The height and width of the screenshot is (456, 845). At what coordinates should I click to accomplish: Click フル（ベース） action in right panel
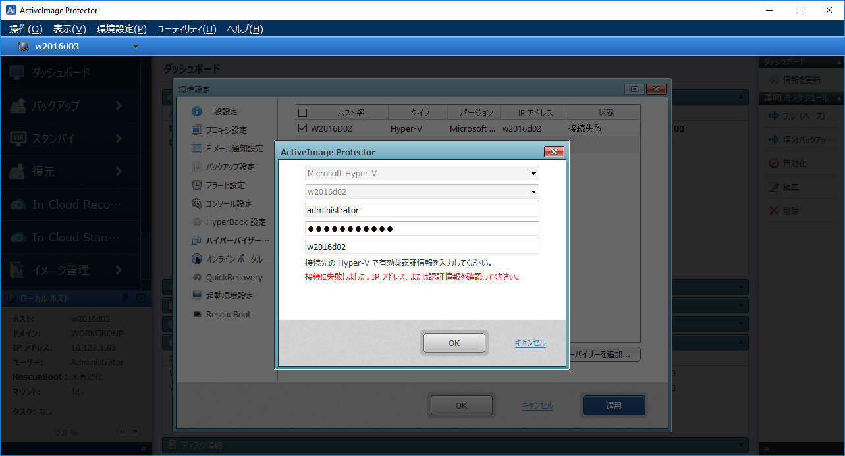[x=804, y=116]
